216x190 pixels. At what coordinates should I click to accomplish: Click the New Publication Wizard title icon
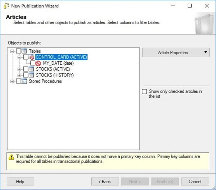click(x=6, y=6)
